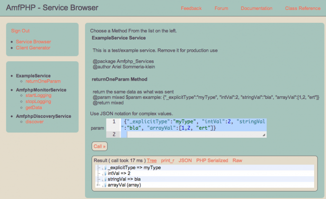This screenshot has height=199, width=326.
Task: Select the getData method
Action: [x=34, y=108]
